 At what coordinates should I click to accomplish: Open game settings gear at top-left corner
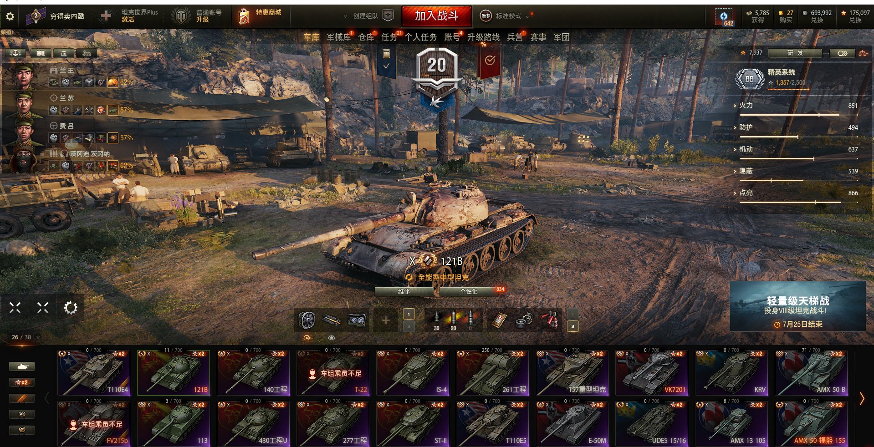(x=10, y=16)
